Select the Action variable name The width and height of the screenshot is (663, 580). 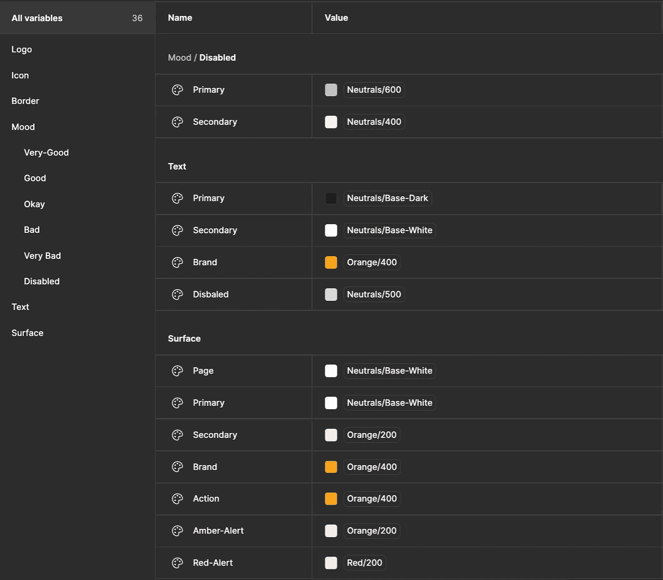206,498
